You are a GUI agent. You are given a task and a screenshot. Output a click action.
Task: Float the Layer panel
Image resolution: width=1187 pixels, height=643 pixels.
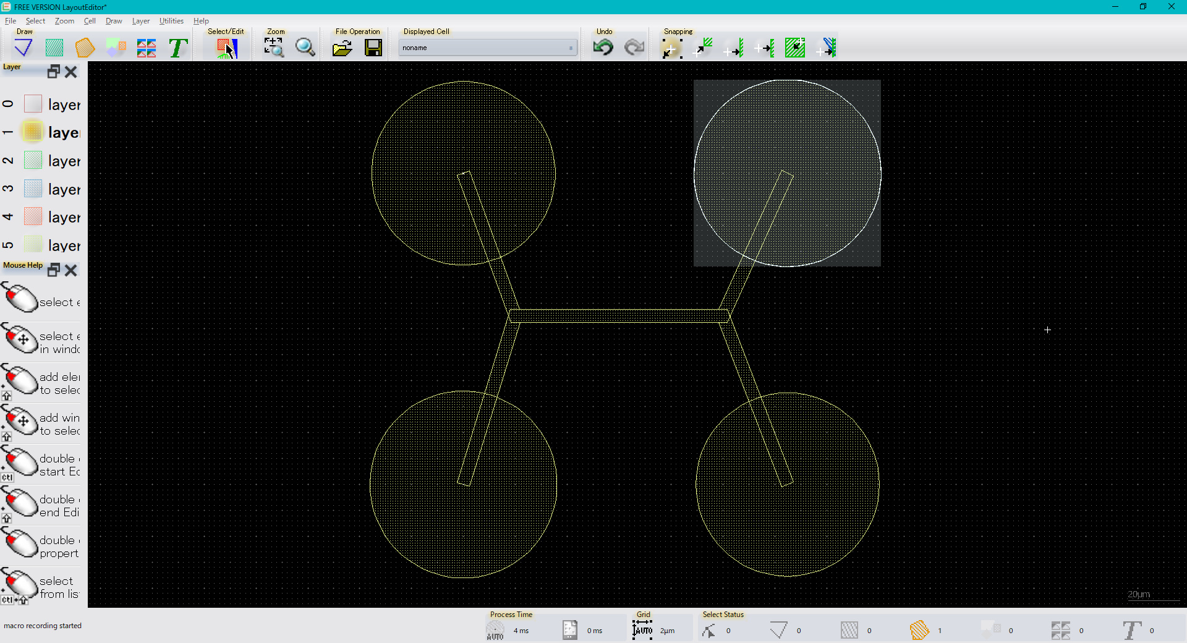point(54,72)
